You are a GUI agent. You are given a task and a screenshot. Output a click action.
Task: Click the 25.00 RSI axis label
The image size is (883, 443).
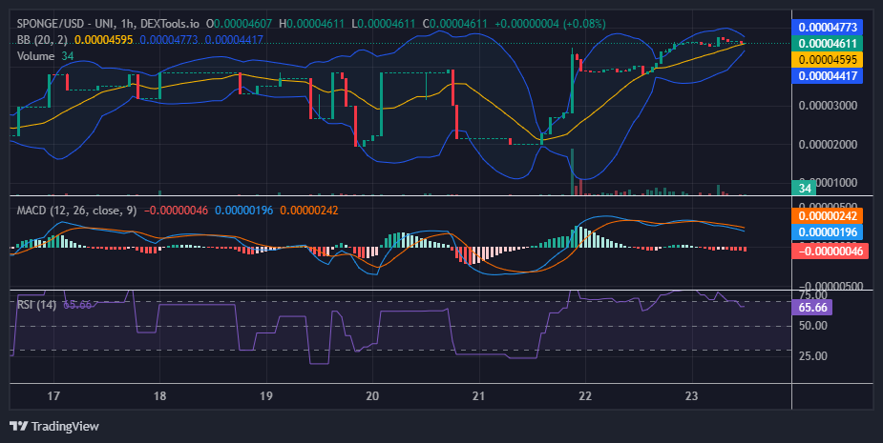[813, 356]
